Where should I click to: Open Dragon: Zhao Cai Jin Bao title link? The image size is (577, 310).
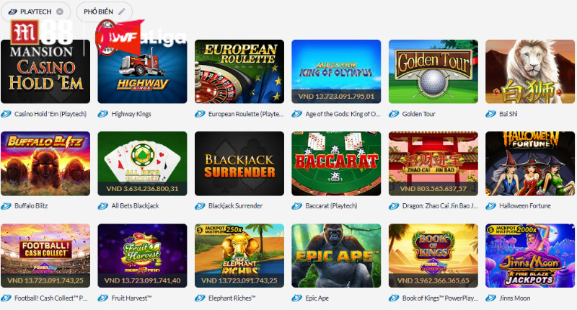(440, 206)
